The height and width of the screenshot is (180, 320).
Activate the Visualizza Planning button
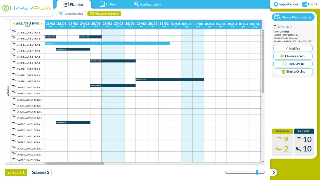pos(104,14)
